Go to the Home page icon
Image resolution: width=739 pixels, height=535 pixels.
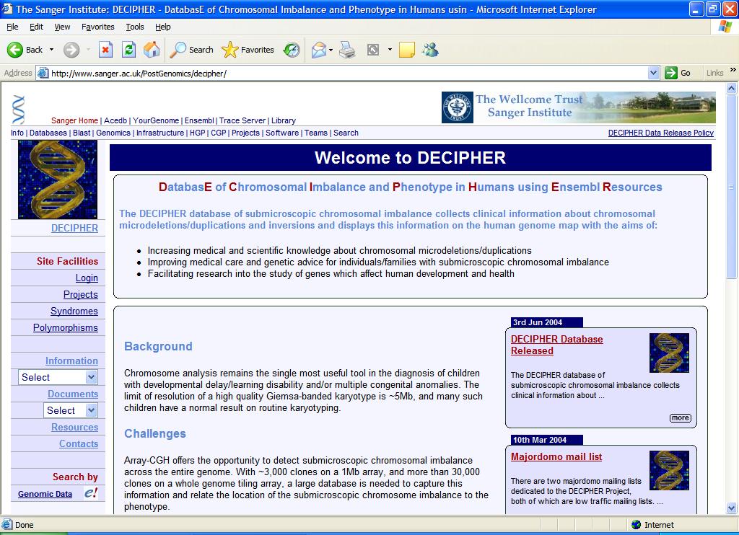click(152, 50)
